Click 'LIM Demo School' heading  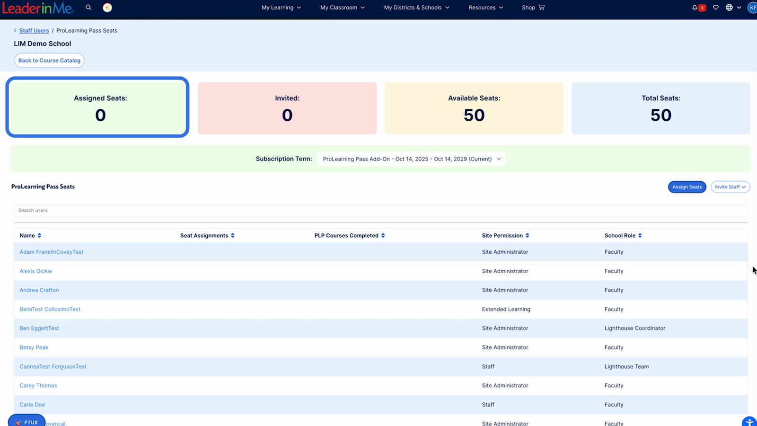point(42,44)
